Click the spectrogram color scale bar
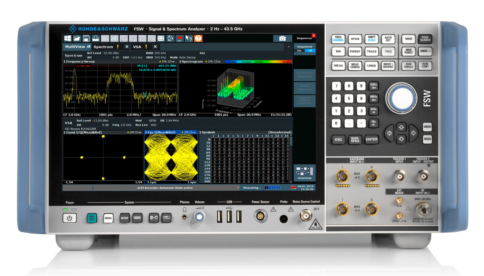The width and height of the screenshot is (484, 276). click(x=258, y=62)
